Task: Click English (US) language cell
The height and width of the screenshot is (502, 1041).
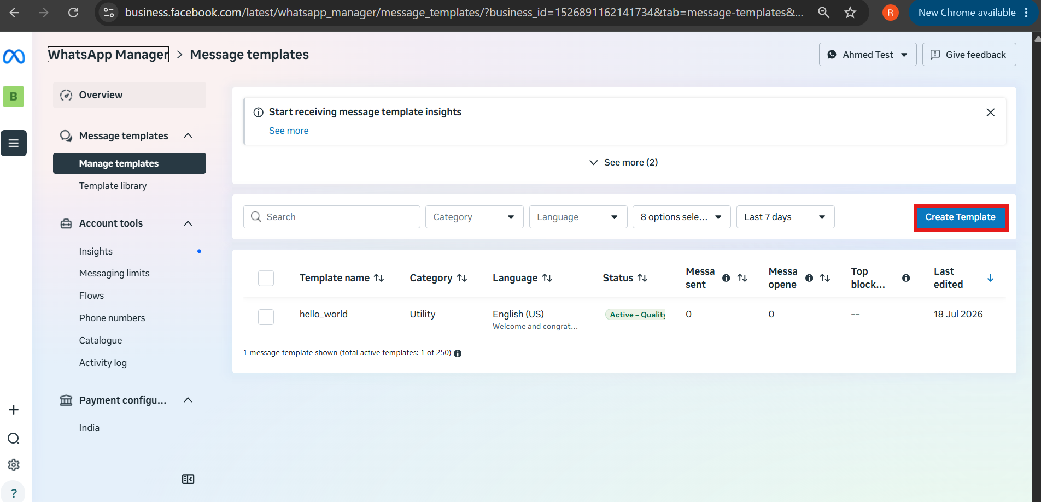Action: [x=518, y=314]
